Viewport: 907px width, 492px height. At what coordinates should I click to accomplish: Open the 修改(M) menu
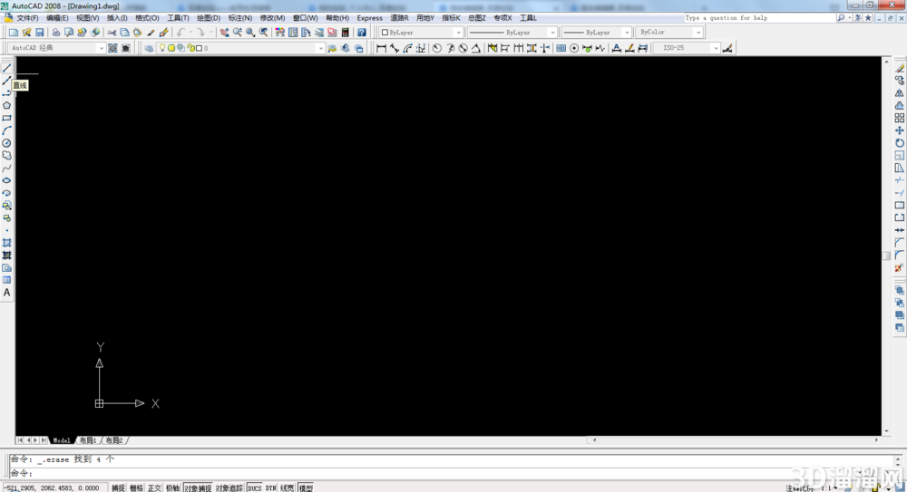[x=272, y=18]
